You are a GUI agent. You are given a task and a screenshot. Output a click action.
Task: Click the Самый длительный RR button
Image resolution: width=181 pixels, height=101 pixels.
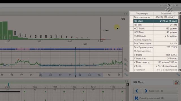tap(156, 98)
